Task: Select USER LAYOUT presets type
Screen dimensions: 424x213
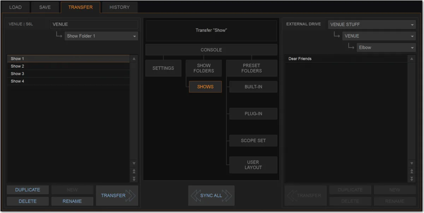Action: pos(253,165)
